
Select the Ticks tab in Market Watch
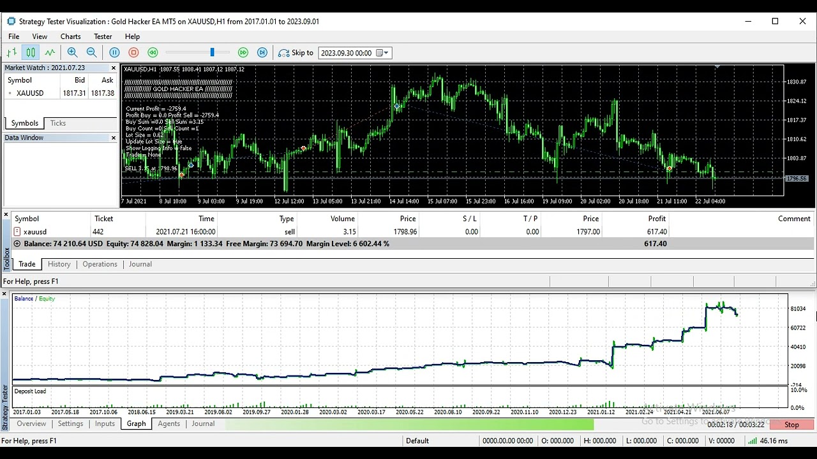click(x=58, y=123)
